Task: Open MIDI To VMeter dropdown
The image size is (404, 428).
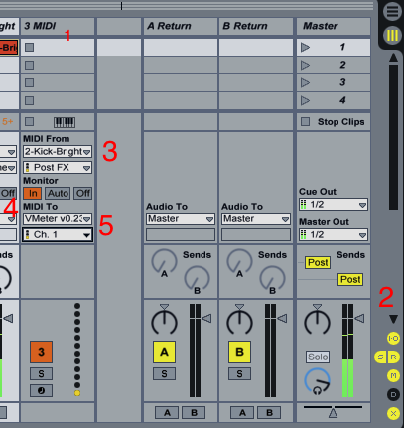Action: coord(58,219)
